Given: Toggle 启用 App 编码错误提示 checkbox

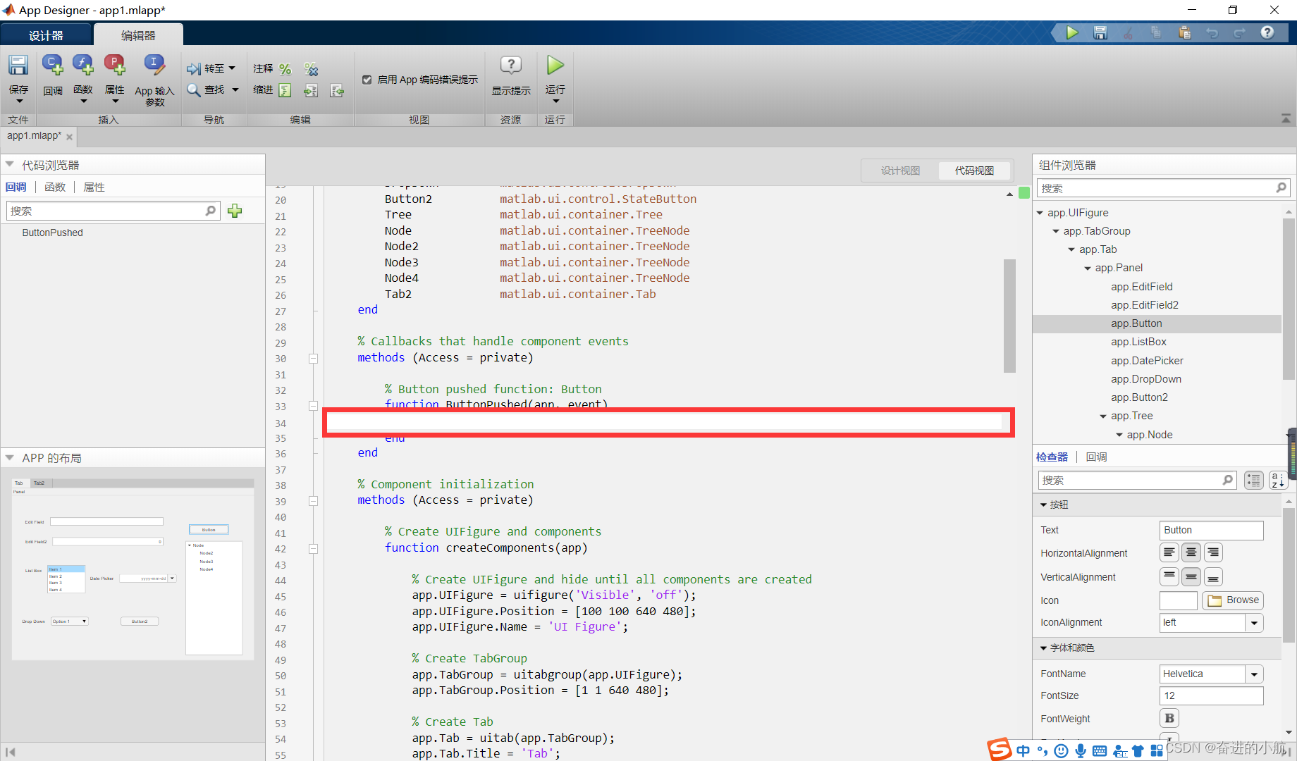Looking at the screenshot, I should click(367, 80).
